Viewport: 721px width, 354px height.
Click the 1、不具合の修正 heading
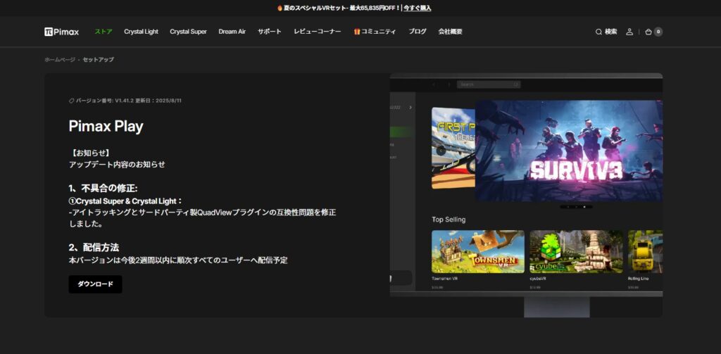(103, 189)
